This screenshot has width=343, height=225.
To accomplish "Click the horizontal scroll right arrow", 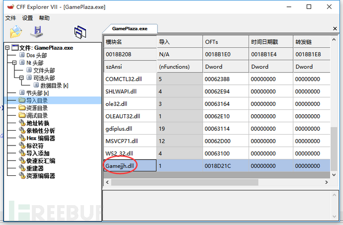I will pos(327,182).
